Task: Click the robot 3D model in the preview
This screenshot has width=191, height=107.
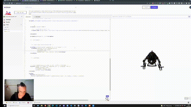Action: [152, 60]
